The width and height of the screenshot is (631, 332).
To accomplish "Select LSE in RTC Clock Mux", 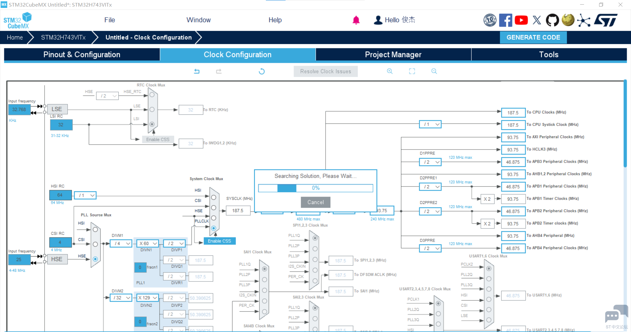I will 152,109.
